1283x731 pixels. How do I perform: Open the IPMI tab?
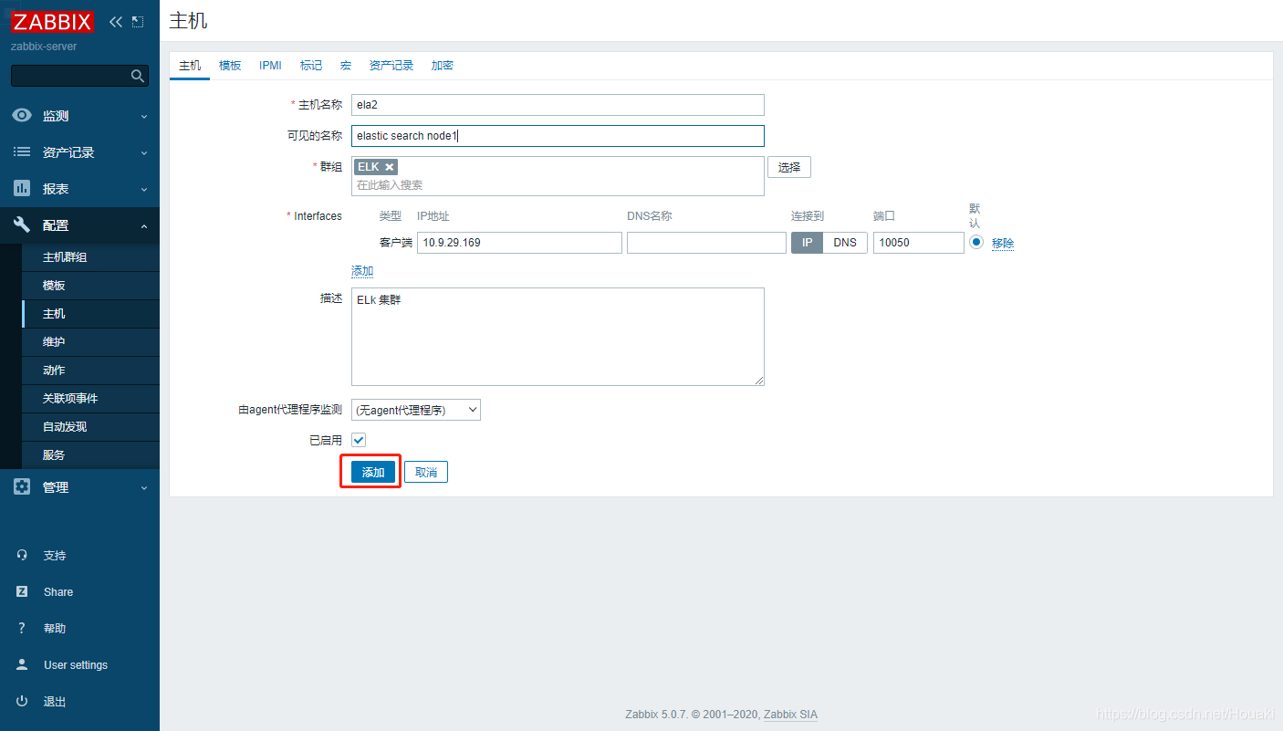point(270,66)
